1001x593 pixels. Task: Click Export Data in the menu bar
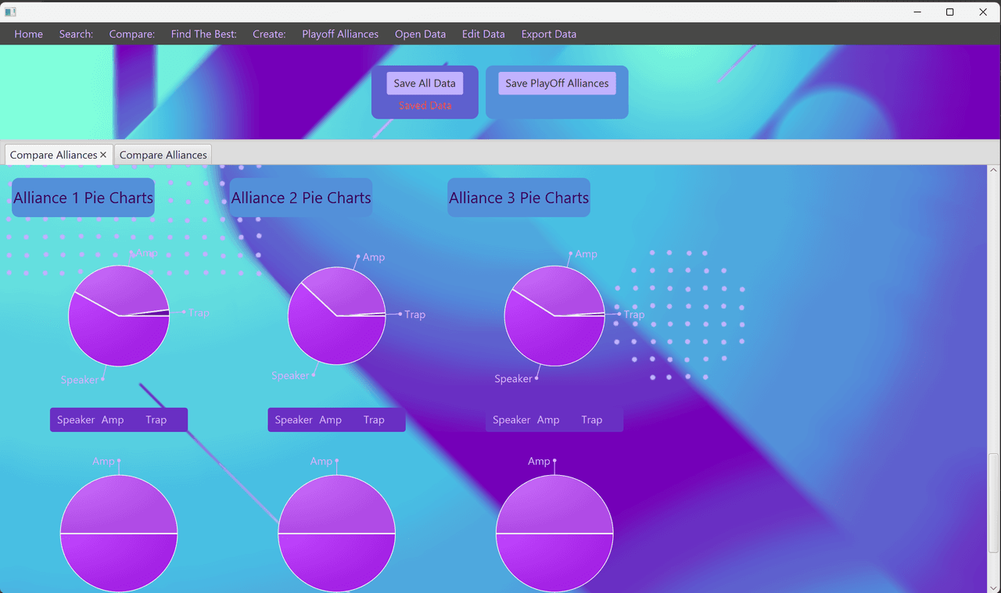(x=549, y=34)
